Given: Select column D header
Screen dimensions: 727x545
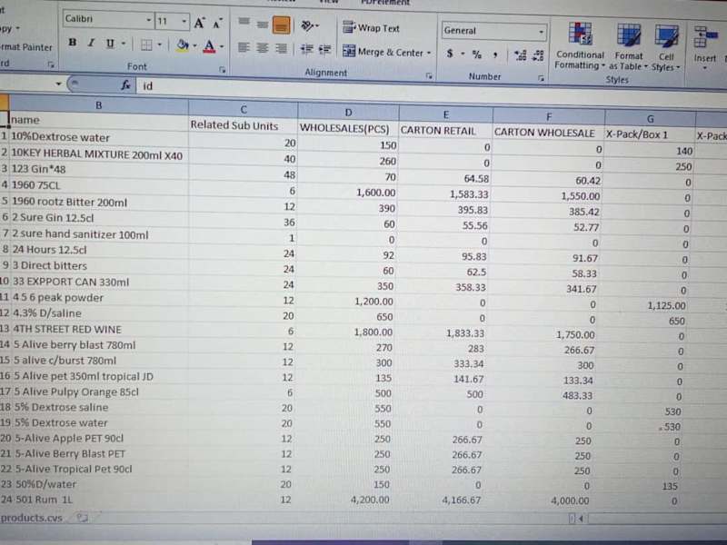Looking at the screenshot, I should coord(348,112).
